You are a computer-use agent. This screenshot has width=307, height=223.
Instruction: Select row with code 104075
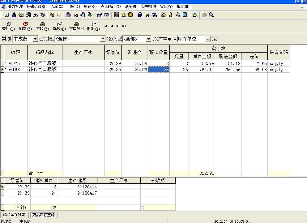pos(145,63)
